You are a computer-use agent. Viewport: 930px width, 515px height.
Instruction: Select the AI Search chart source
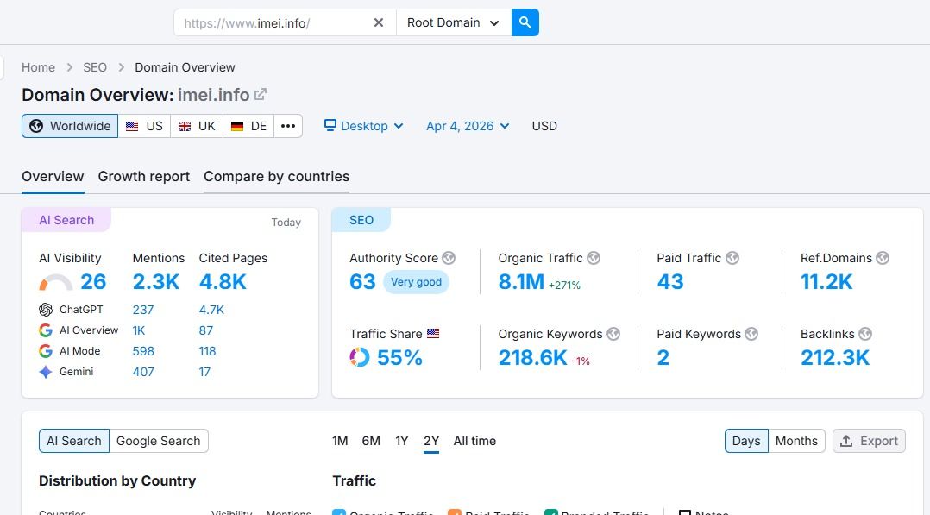(74, 441)
